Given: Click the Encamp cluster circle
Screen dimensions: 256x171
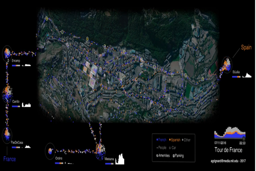Looking at the screenshot, I should coord(7,53).
